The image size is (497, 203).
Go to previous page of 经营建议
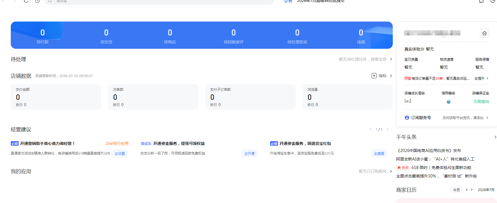[371, 130]
